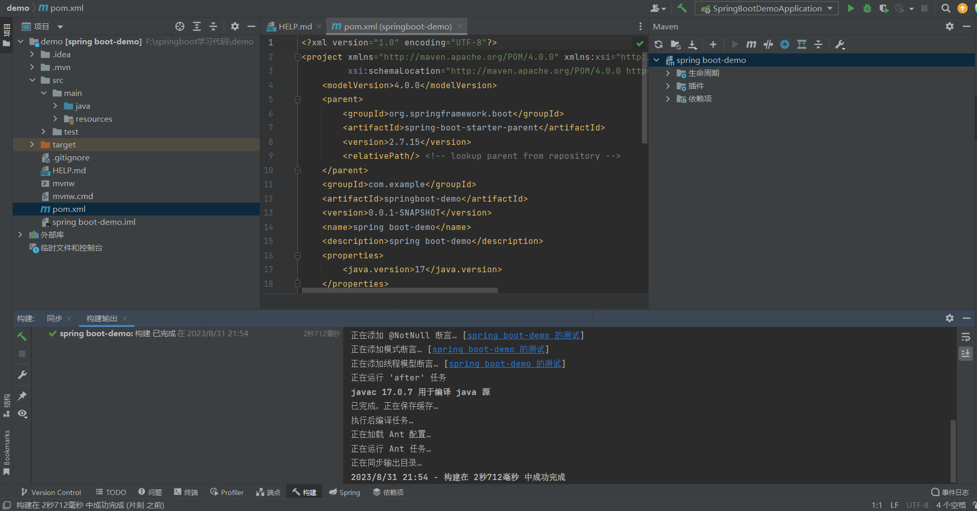Expand all items in Project panel
This screenshot has width=977, height=511.
(197, 26)
